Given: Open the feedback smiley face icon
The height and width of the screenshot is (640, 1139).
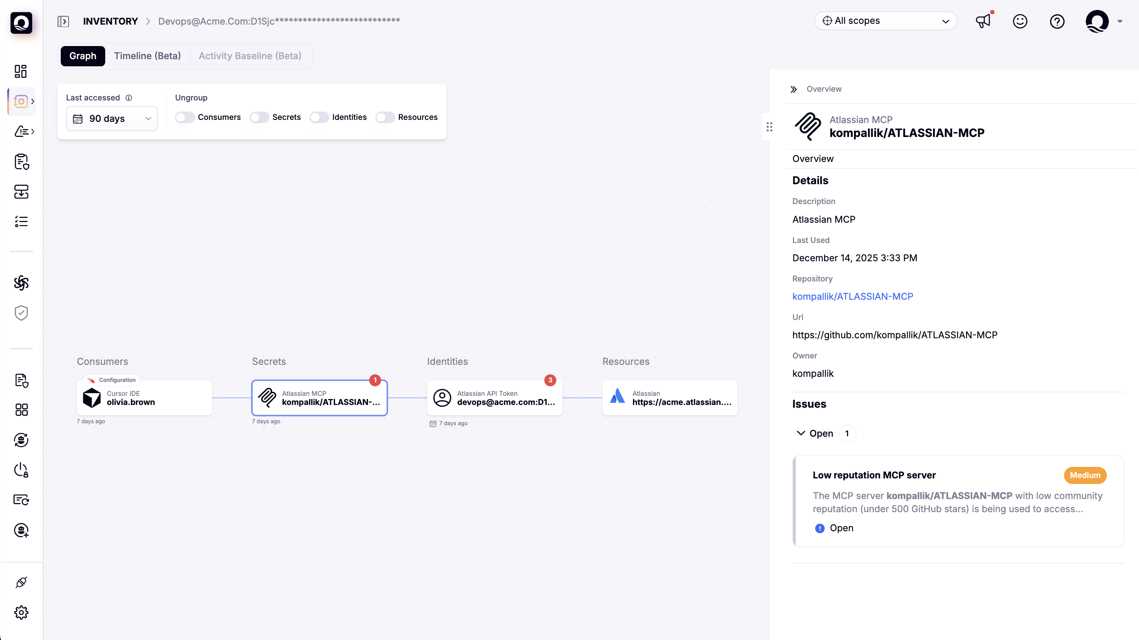Looking at the screenshot, I should [x=1020, y=21].
